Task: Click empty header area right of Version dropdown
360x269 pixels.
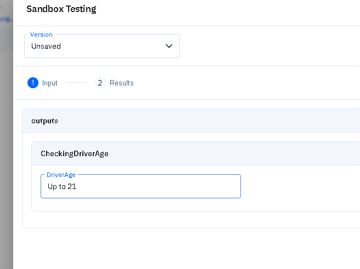Action: (x=269, y=46)
